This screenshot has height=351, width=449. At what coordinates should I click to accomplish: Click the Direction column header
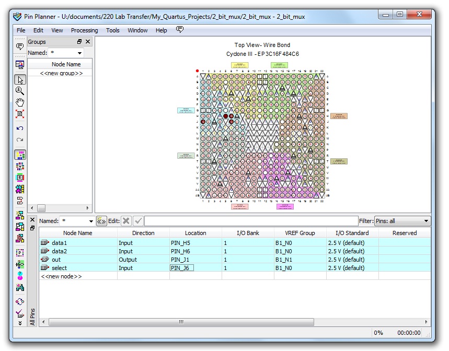click(x=143, y=233)
